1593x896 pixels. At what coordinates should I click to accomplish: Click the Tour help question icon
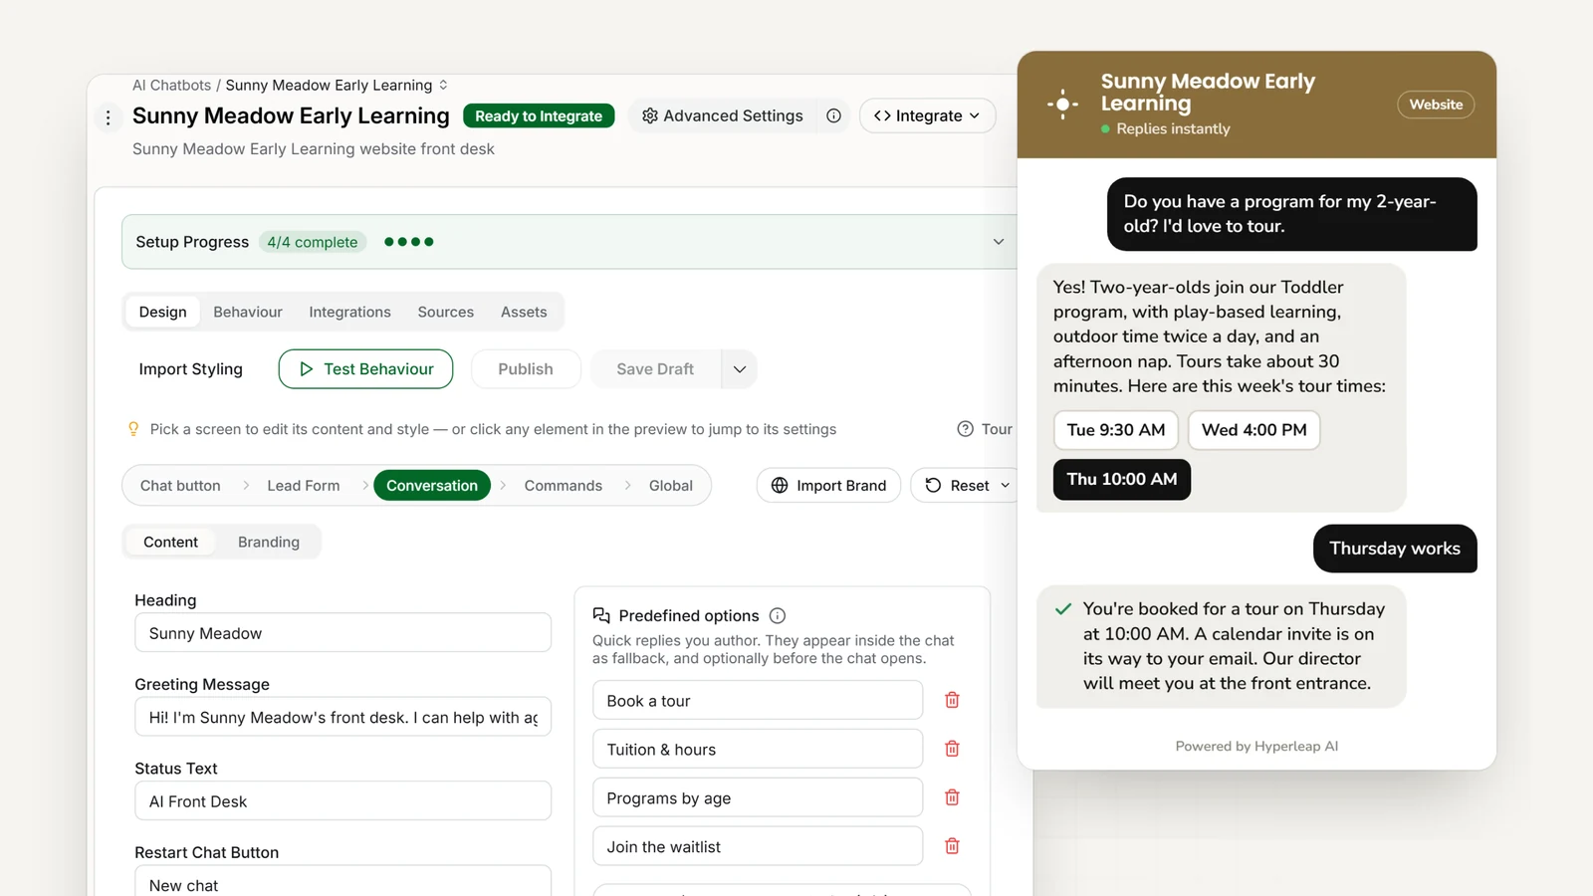(965, 429)
